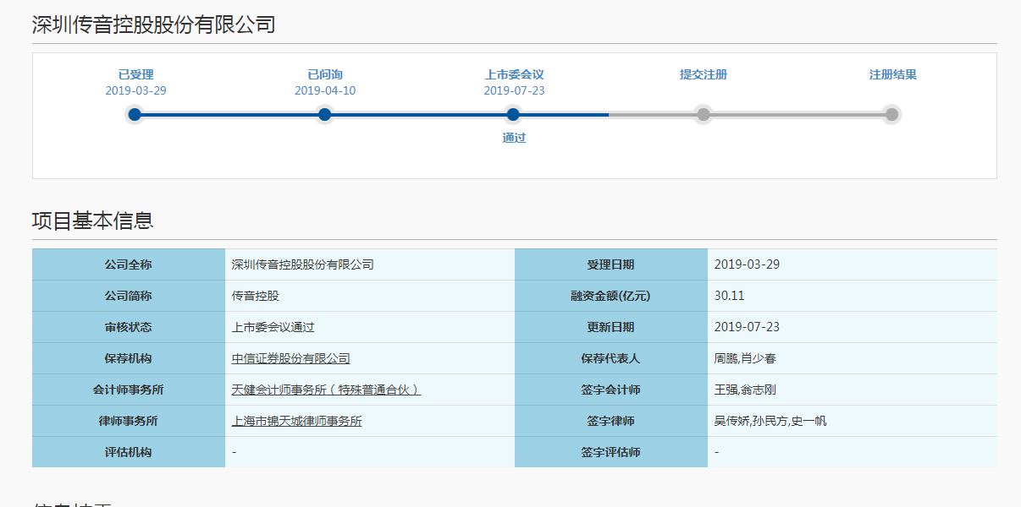Screen dimensions: 1021x507
Task: Click the 已受理 progress step dot
Action: click(x=135, y=114)
